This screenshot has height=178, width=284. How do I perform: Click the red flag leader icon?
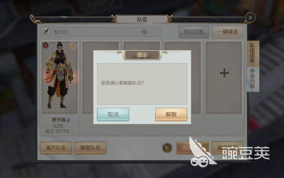(x=46, y=45)
